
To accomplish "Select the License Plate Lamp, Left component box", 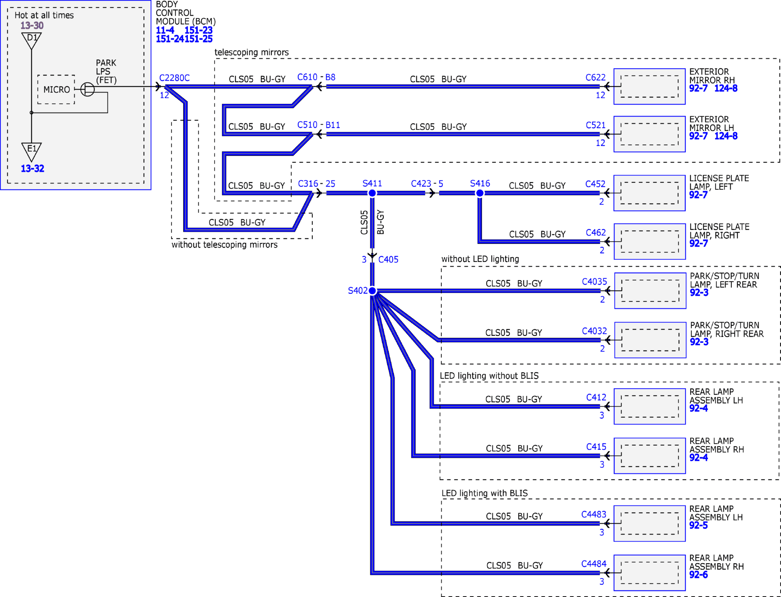I will tap(649, 193).
